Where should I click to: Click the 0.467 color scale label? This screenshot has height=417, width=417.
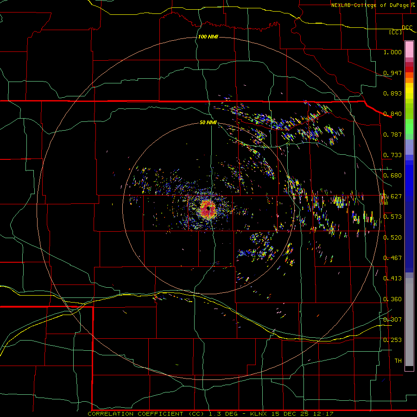coord(392,258)
